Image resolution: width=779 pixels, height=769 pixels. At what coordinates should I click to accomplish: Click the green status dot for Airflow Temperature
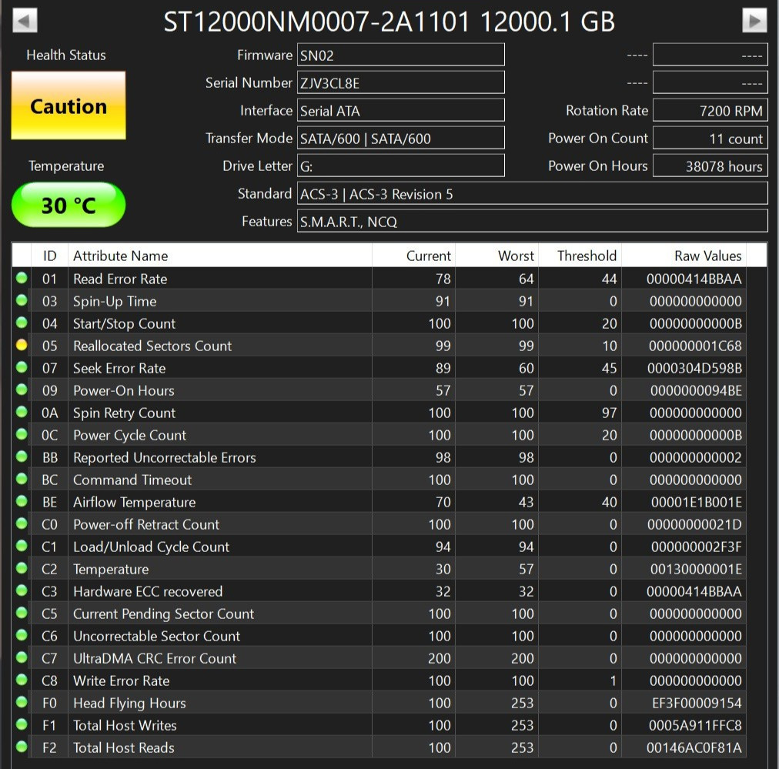22,501
